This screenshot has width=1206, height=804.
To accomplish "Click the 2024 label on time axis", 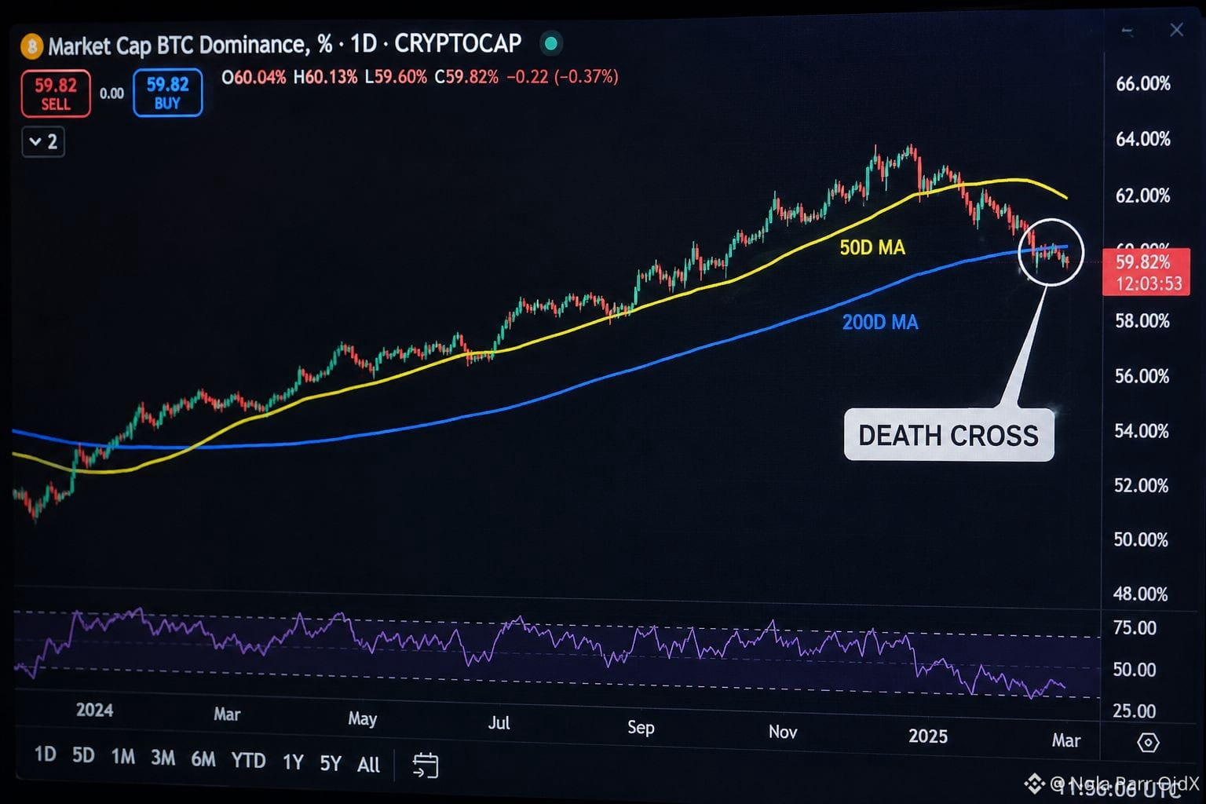I will click(95, 711).
